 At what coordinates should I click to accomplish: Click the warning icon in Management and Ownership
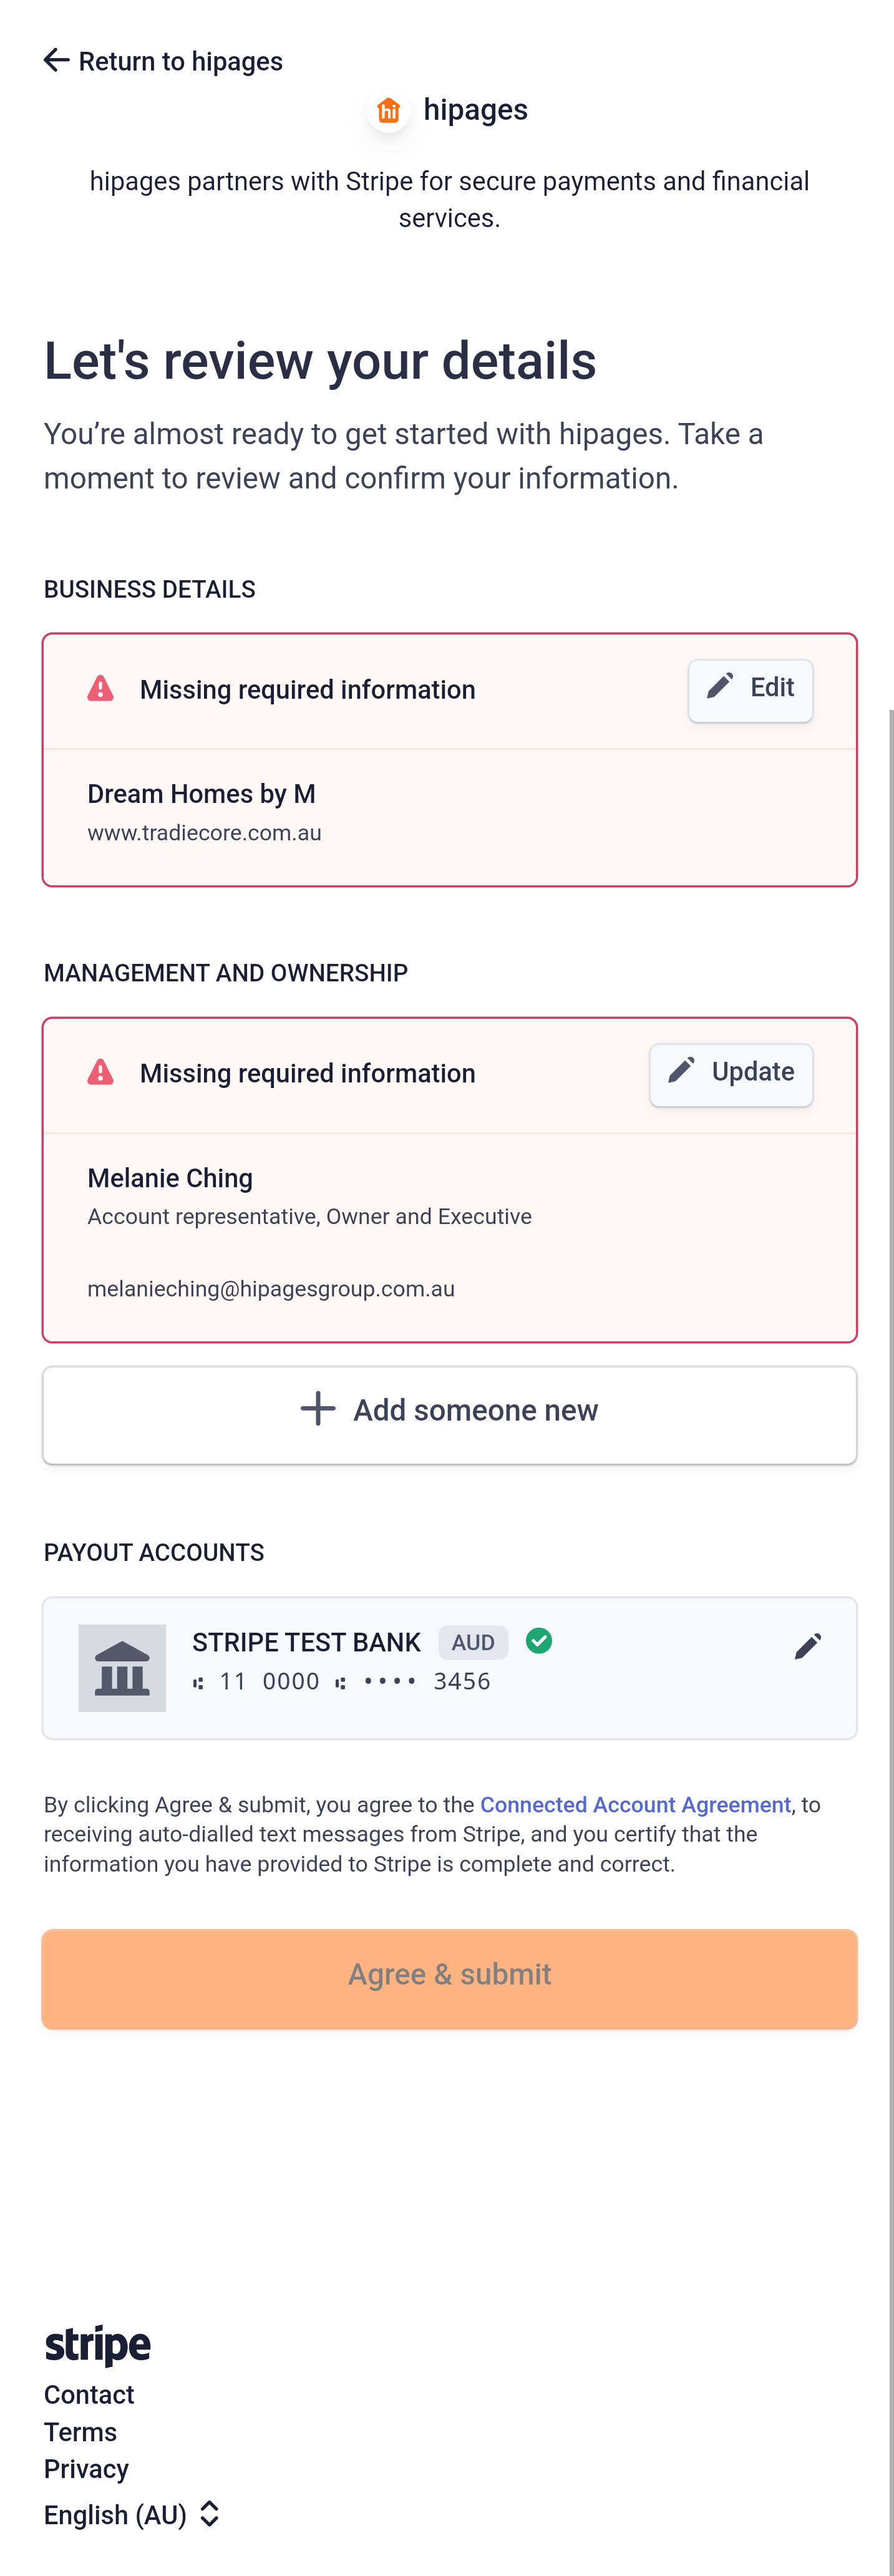coord(100,1073)
